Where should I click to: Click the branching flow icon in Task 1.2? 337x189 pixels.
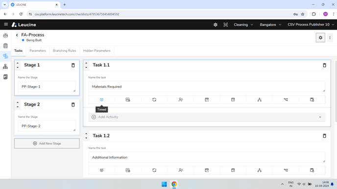point(286,170)
